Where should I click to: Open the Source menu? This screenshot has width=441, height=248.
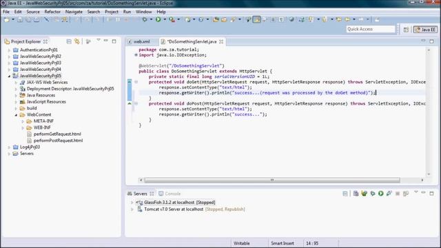[x=33, y=12]
